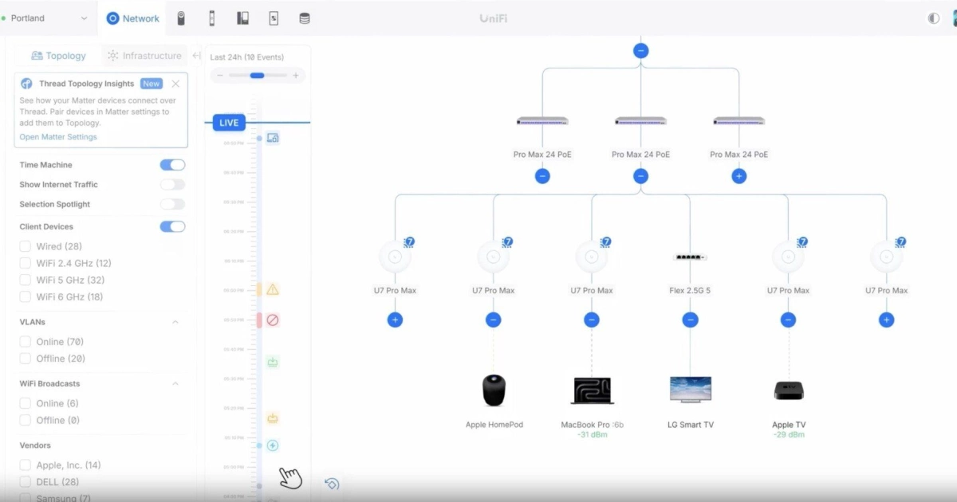This screenshot has height=502, width=957.
Task: Select the Apple TV device icon
Action: [789, 390]
